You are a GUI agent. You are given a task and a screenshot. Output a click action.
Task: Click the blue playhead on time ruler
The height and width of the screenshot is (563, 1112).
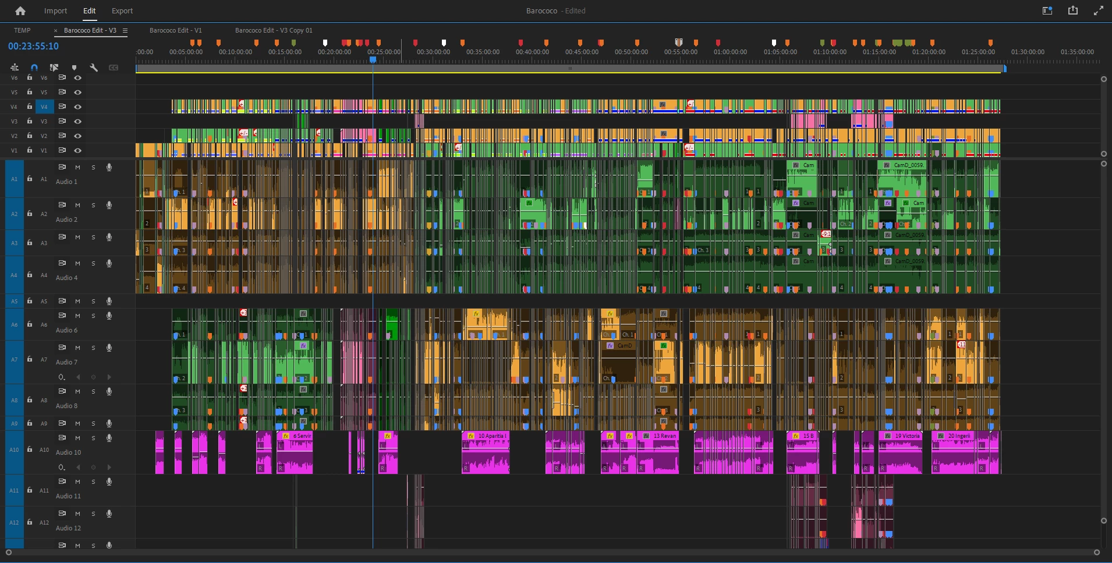pyautogui.click(x=373, y=59)
